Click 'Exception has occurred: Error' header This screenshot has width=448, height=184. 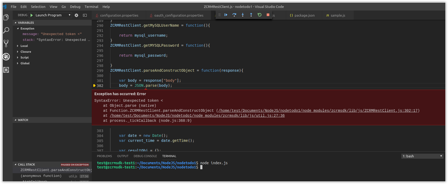point(120,94)
